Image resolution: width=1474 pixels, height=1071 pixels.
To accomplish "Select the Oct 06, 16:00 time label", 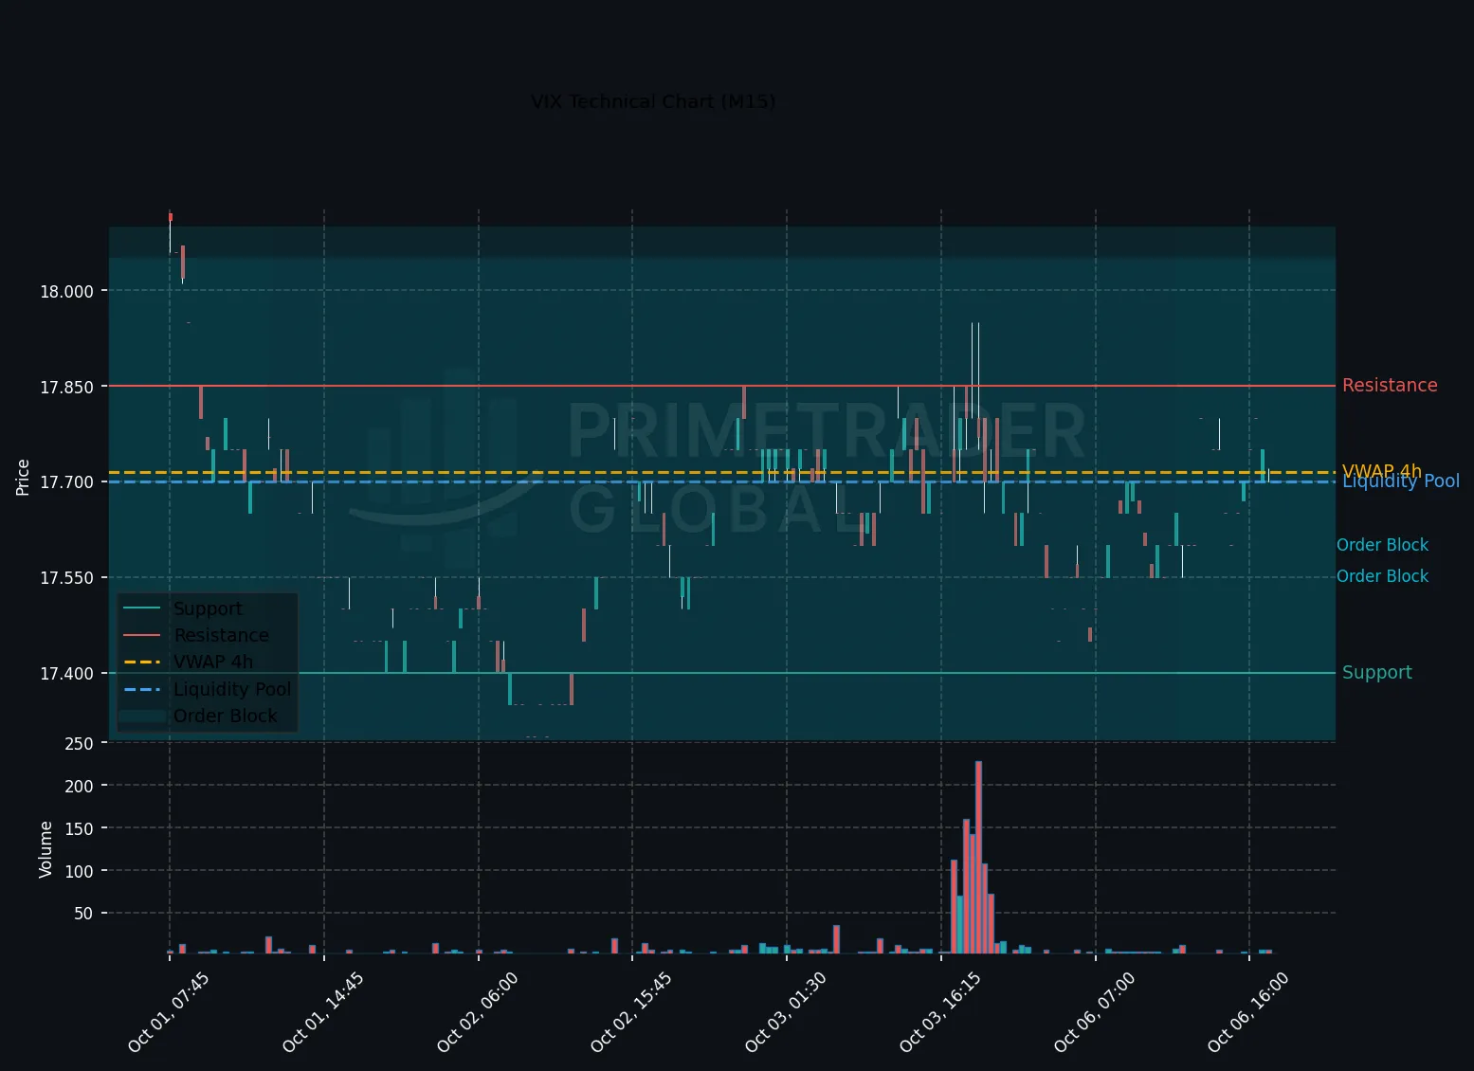I will pos(1248,1012).
